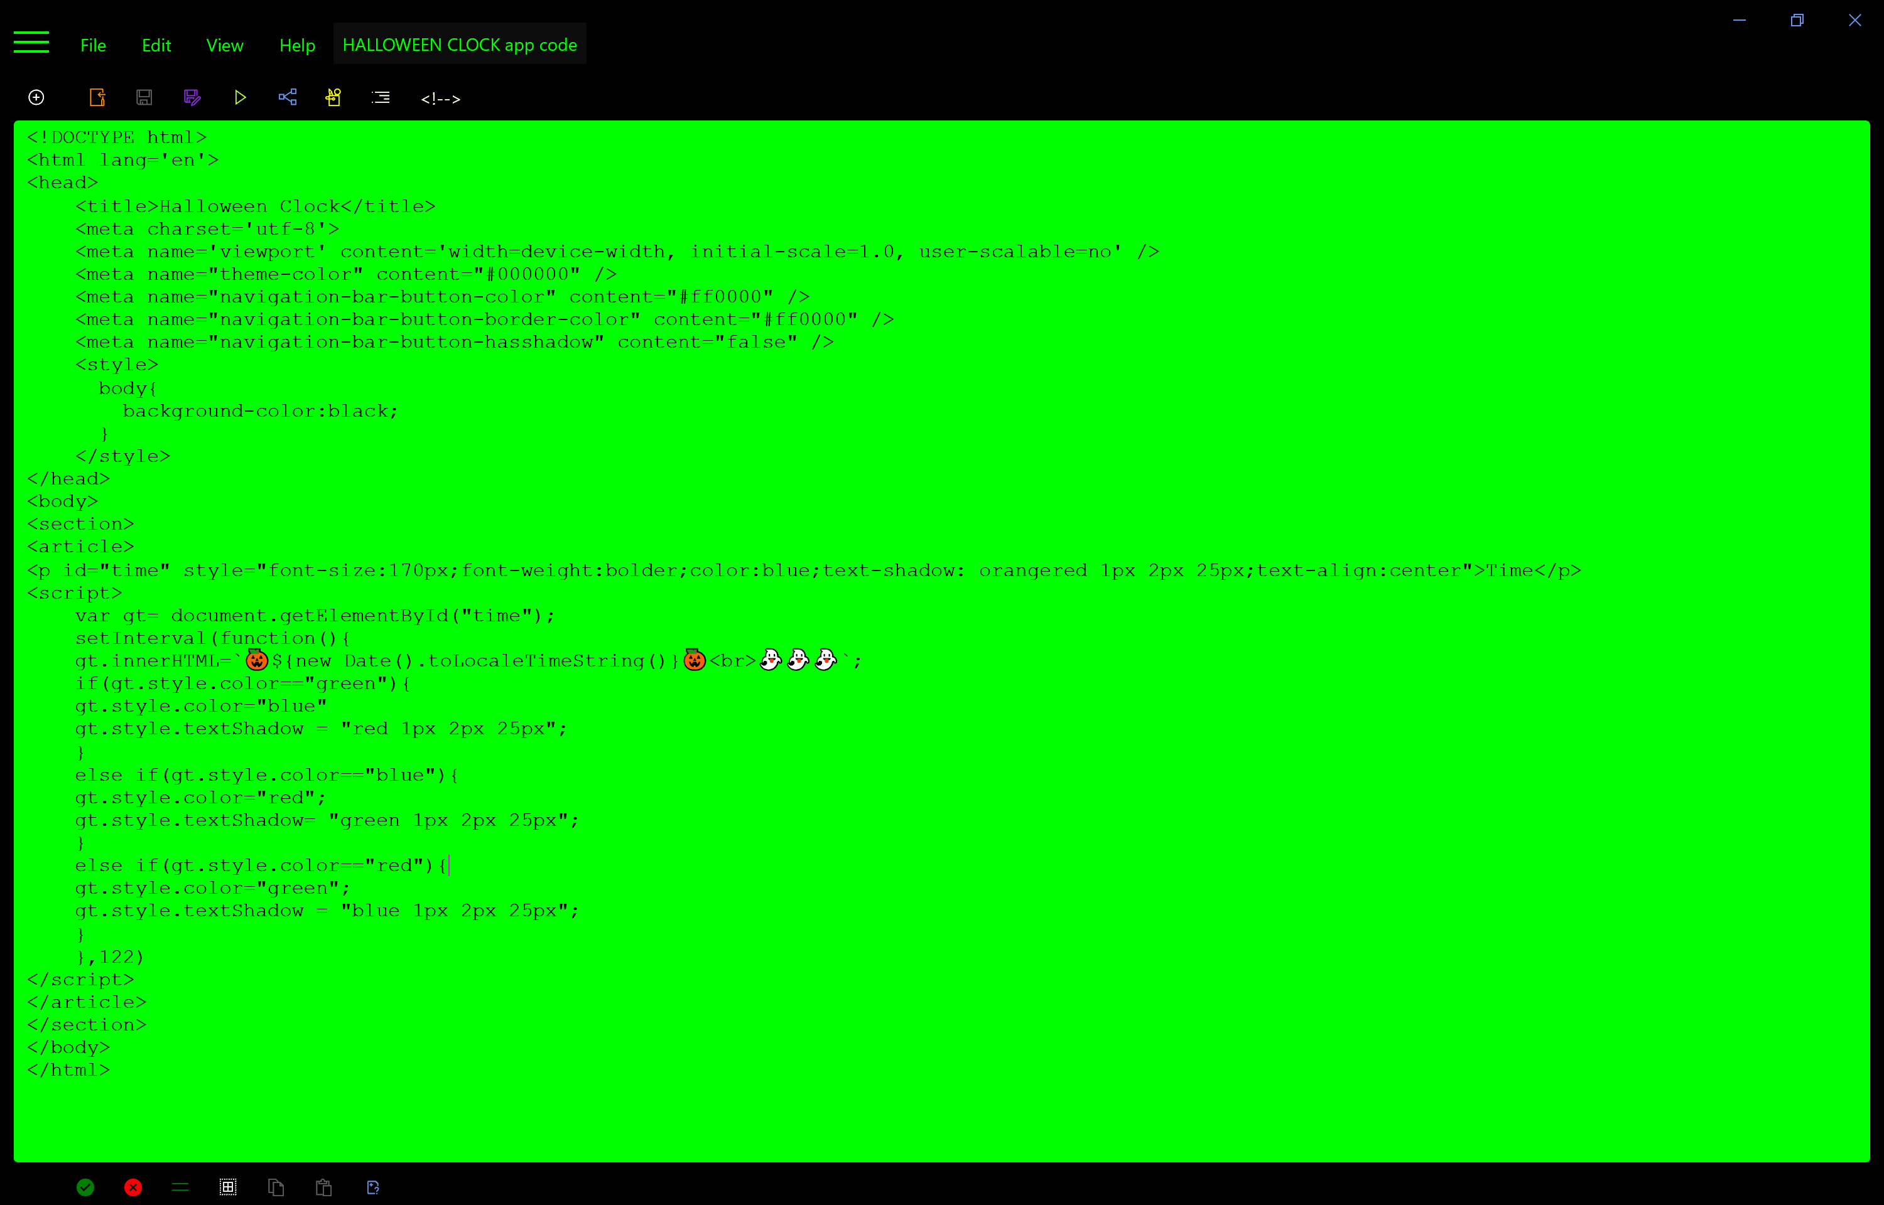Screen dimensions: 1884x1205
Task: Click the 'gt.innerHTML=' line with pumpkin emojis
Action: coord(469,660)
